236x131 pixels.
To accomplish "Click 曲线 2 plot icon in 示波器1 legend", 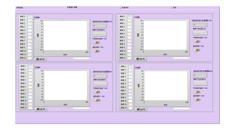I will click(x=29, y=23).
